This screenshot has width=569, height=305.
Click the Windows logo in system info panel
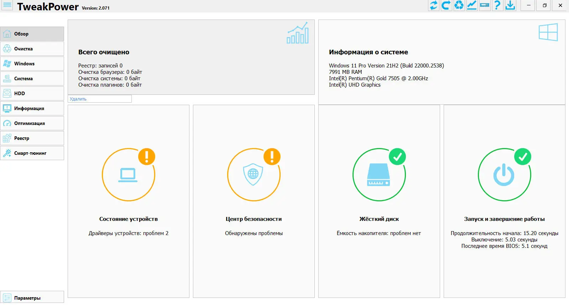(548, 32)
